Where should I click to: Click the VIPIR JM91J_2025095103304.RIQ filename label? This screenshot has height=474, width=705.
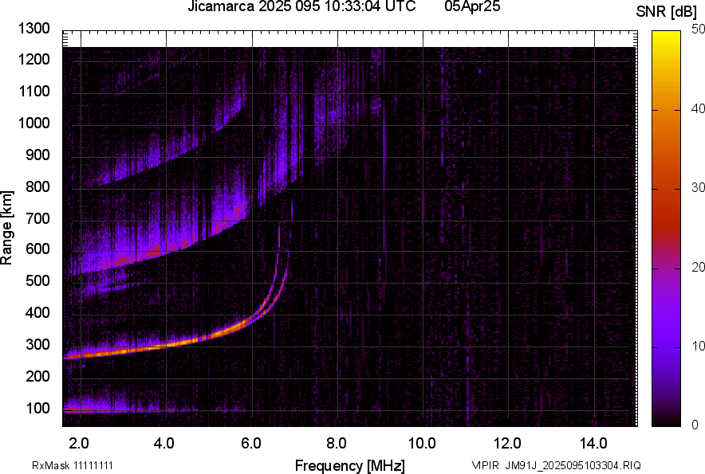coord(556,465)
